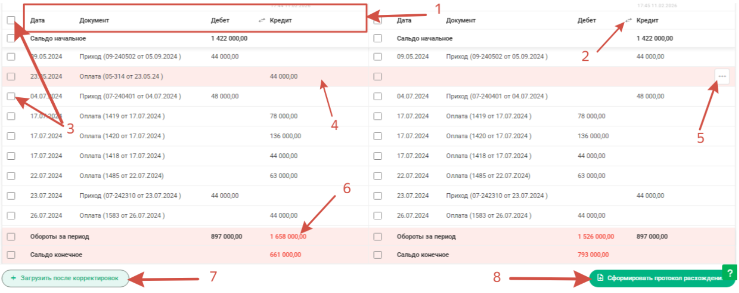This screenshot has height=293, width=739.
Task: Click the Документ column header in right table
Action: pos(461,21)
